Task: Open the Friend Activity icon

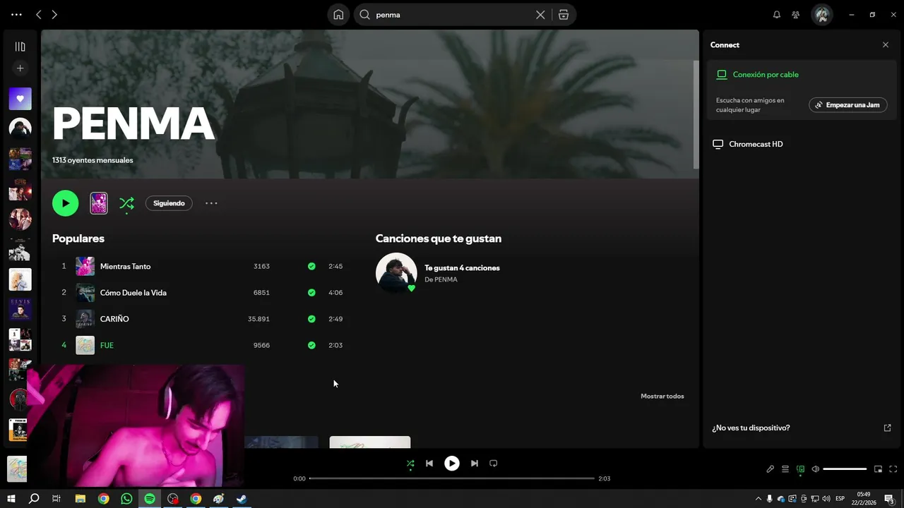Action: click(796, 15)
